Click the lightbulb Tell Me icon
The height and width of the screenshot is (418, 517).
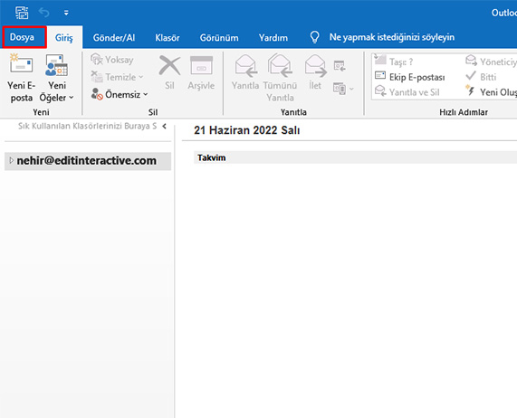coord(314,37)
